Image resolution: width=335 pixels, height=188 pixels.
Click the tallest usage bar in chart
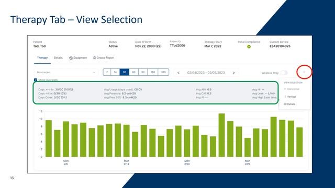click(x=221, y=135)
